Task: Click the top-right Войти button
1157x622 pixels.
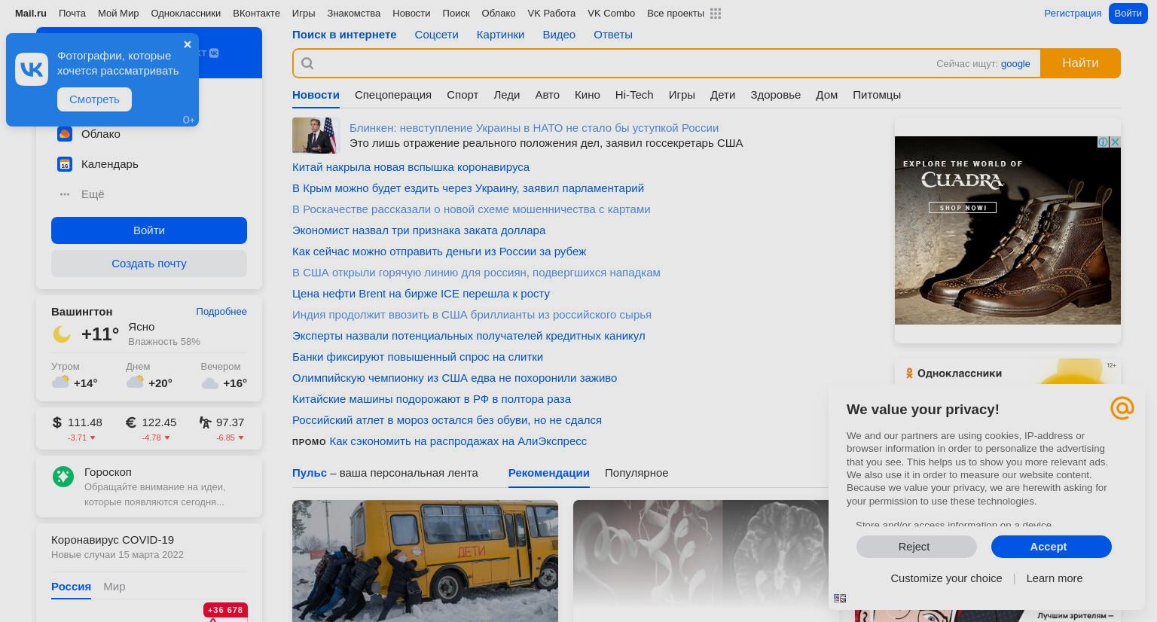Action: (x=1128, y=14)
